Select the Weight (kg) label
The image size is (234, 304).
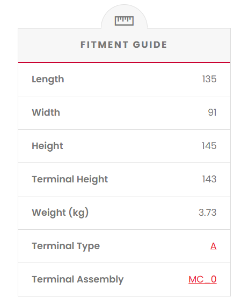(60, 213)
